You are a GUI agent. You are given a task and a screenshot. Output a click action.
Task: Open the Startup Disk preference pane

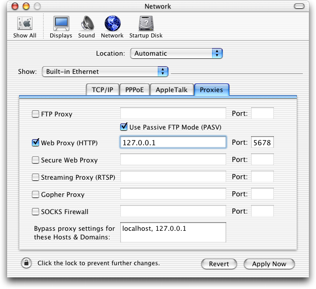point(146,27)
